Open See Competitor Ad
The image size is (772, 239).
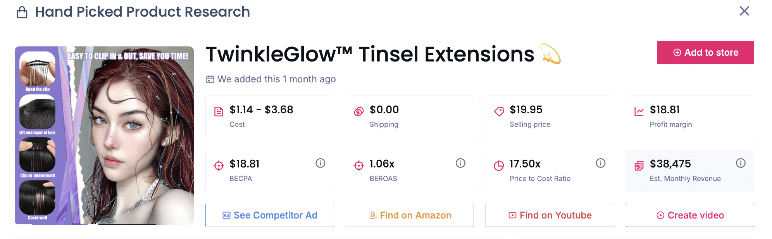(x=269, y=215)
